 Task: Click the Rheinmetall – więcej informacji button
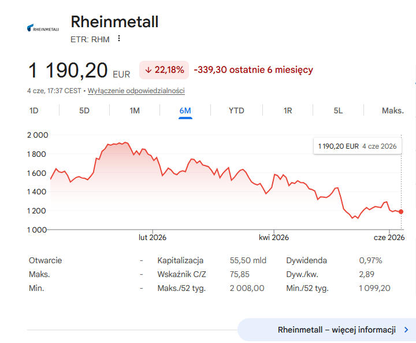[x=326, y=330]
